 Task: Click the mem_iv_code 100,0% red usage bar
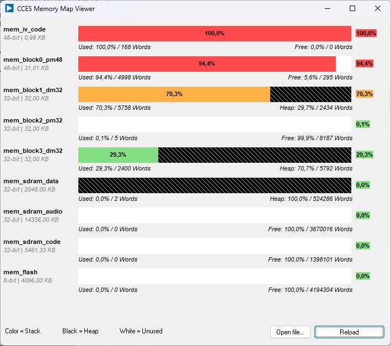click(x=215, y=34)
